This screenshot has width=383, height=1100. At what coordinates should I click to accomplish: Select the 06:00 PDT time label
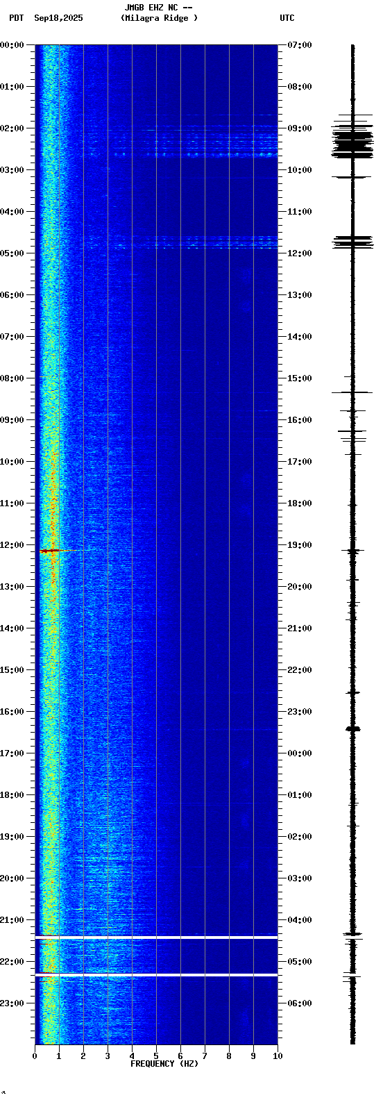(12, 295)
